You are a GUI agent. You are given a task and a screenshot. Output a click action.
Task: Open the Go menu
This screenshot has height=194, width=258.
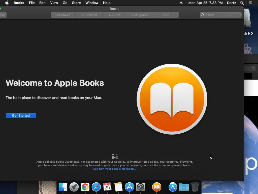point(65,3)
